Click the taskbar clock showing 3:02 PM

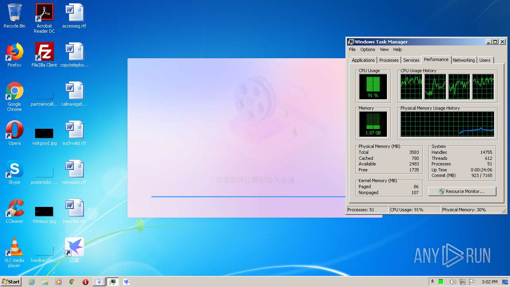coord(489,282)
